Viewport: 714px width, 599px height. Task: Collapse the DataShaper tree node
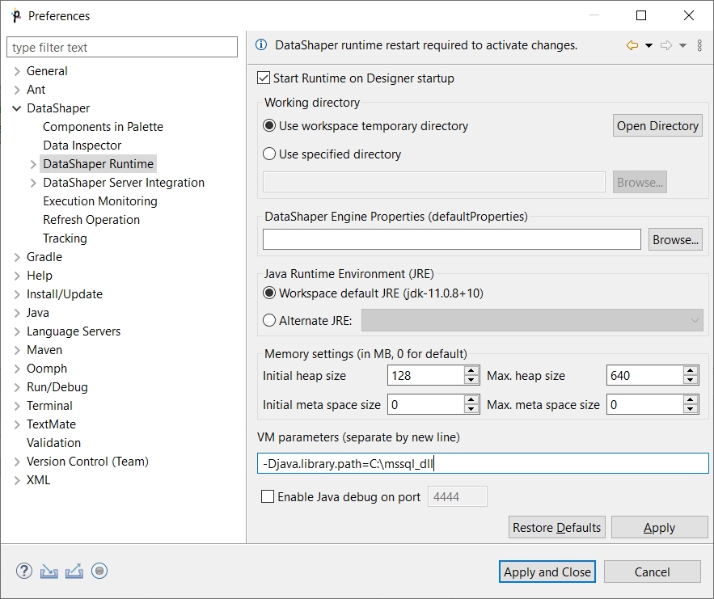17,108
